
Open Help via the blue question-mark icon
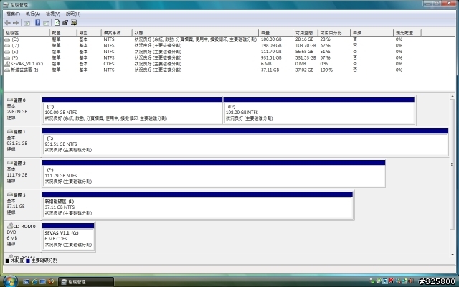coord(38,22)
